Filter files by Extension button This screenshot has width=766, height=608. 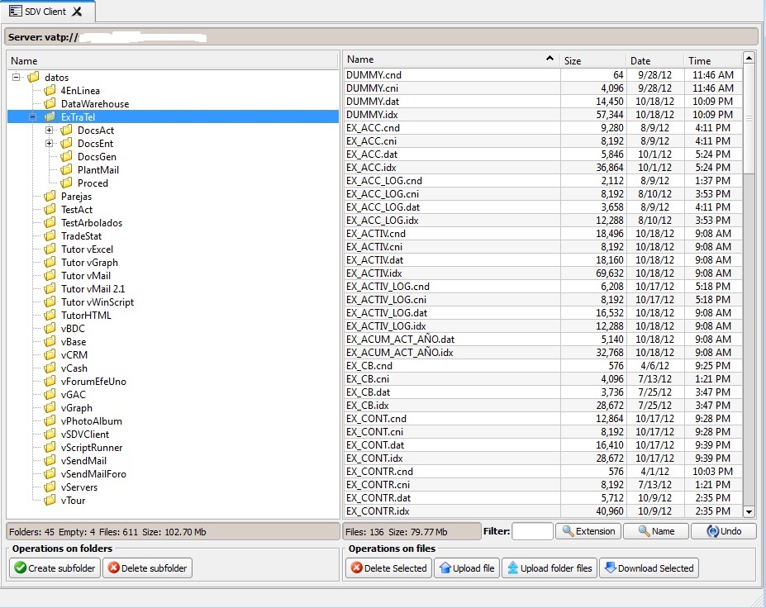click(588, 531)
